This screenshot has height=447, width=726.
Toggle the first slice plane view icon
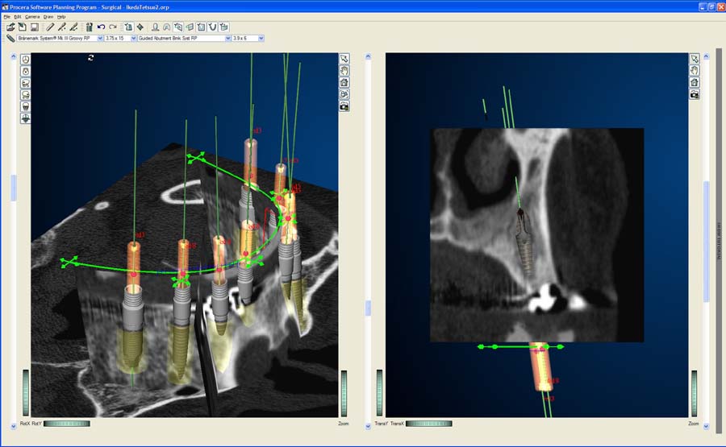point(178,27)
